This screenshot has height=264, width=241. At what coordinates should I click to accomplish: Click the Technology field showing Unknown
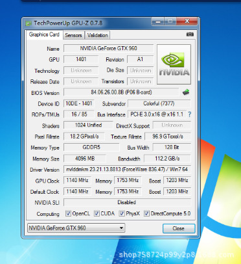81,70
